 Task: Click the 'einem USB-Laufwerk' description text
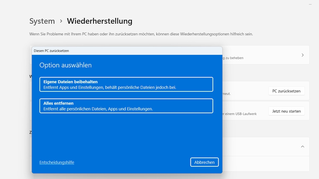click(239, 114)
